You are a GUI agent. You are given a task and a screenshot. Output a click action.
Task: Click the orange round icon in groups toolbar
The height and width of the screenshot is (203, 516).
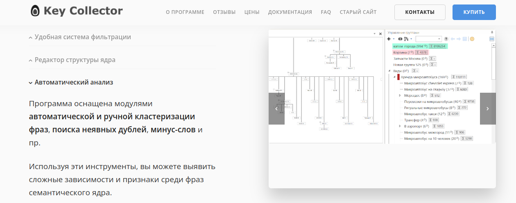472,39
